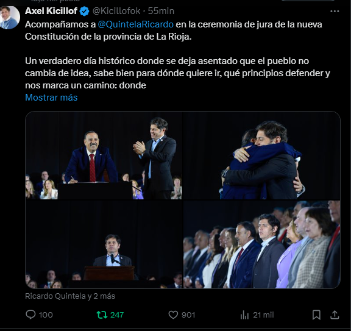Open the reply comment icon

pos(30,315)
